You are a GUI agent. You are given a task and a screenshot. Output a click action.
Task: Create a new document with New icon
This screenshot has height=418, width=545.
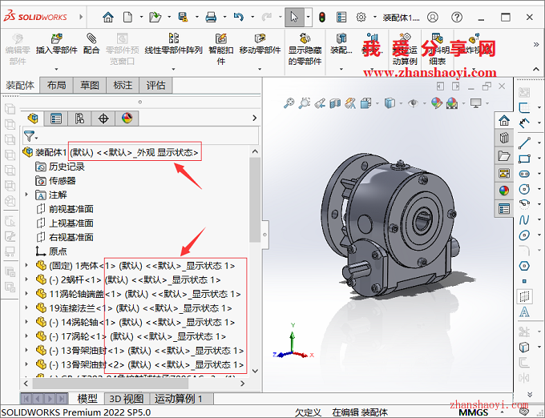pyautogui.click(x=128, y=17)
